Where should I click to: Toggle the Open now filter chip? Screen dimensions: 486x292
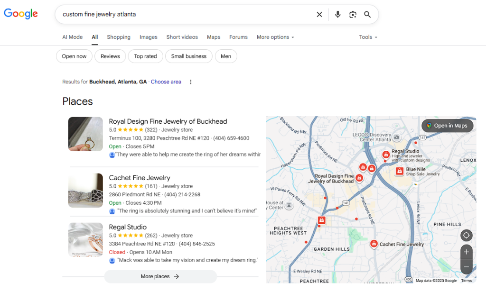pyautogui.click(x=74, y=56)
